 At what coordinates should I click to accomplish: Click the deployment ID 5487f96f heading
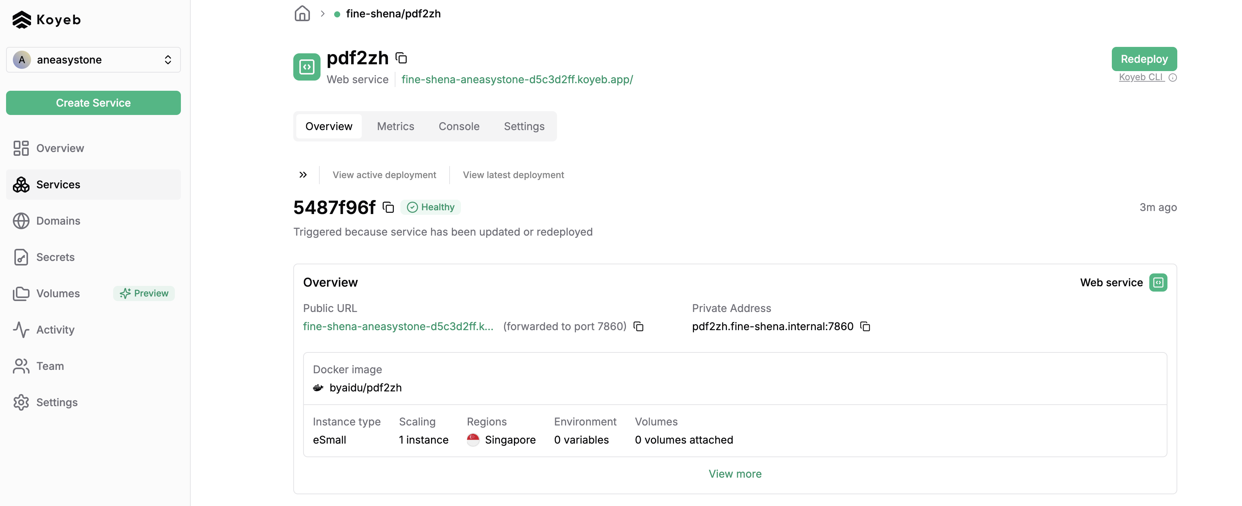pos(334,208)
